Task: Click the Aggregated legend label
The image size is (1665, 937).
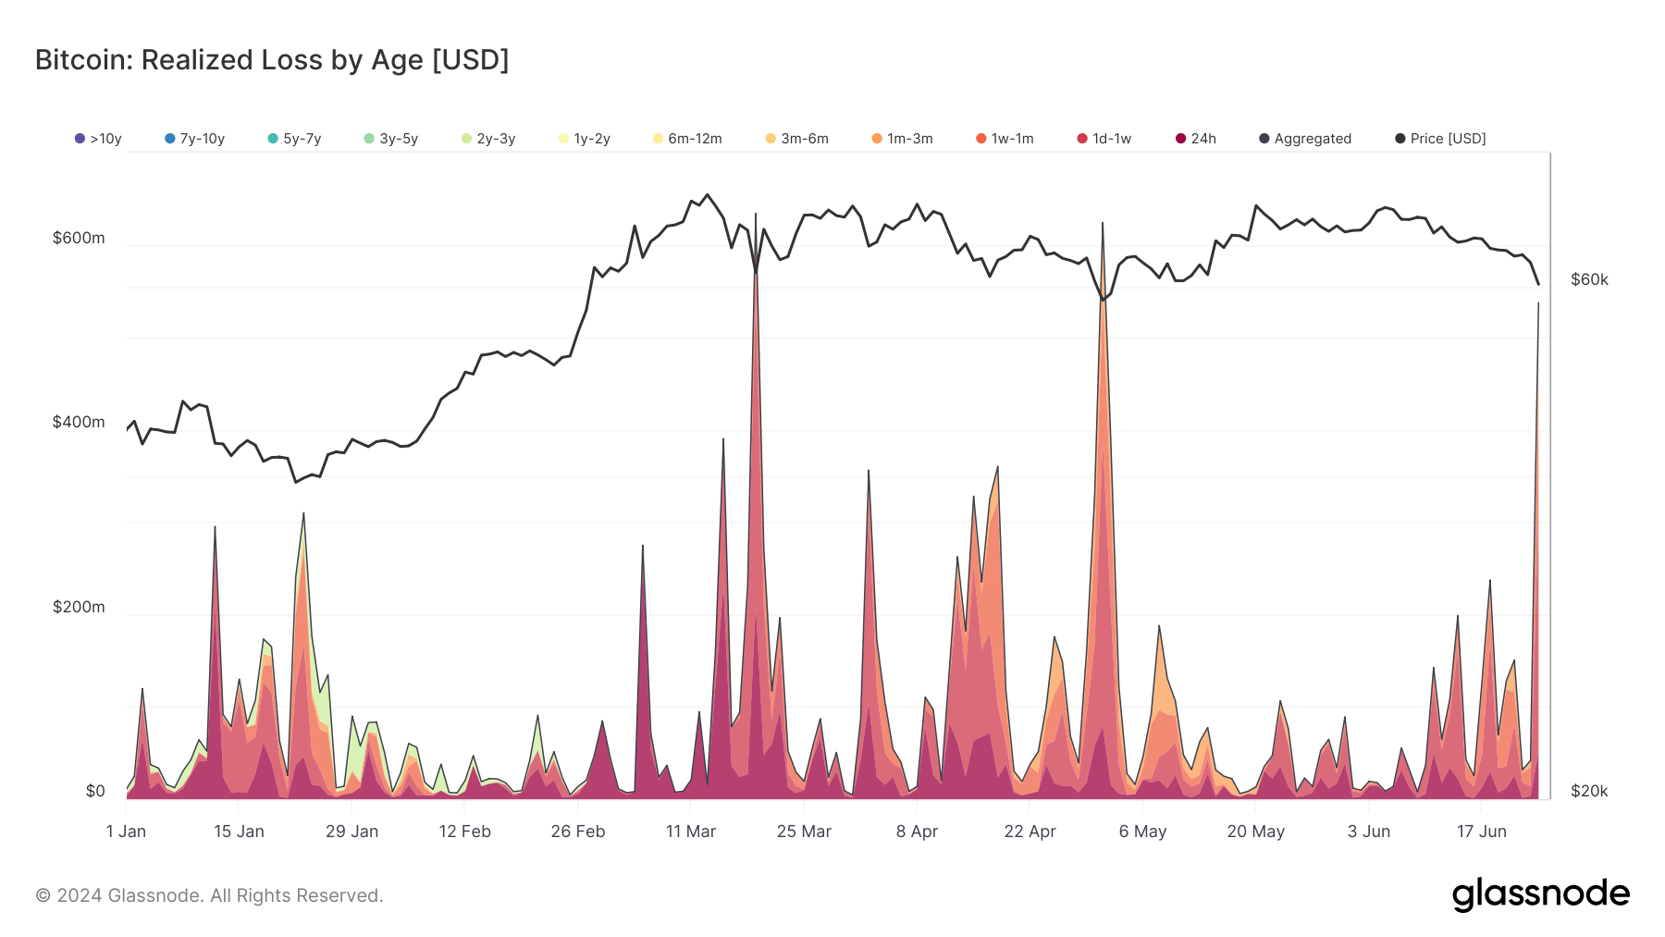Action: pos(1313,139)
